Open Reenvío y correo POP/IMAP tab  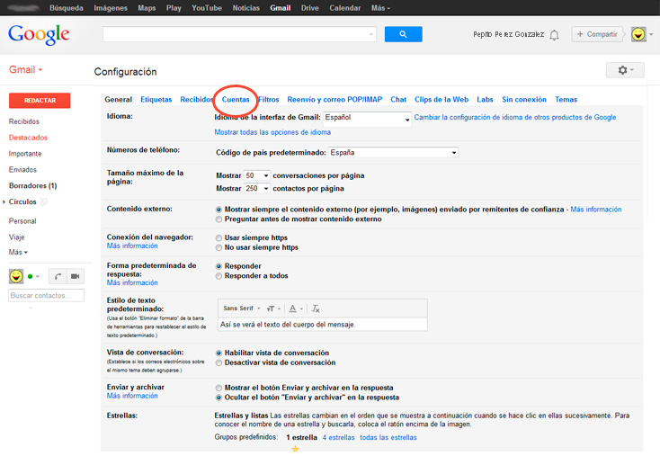(334, 99)
